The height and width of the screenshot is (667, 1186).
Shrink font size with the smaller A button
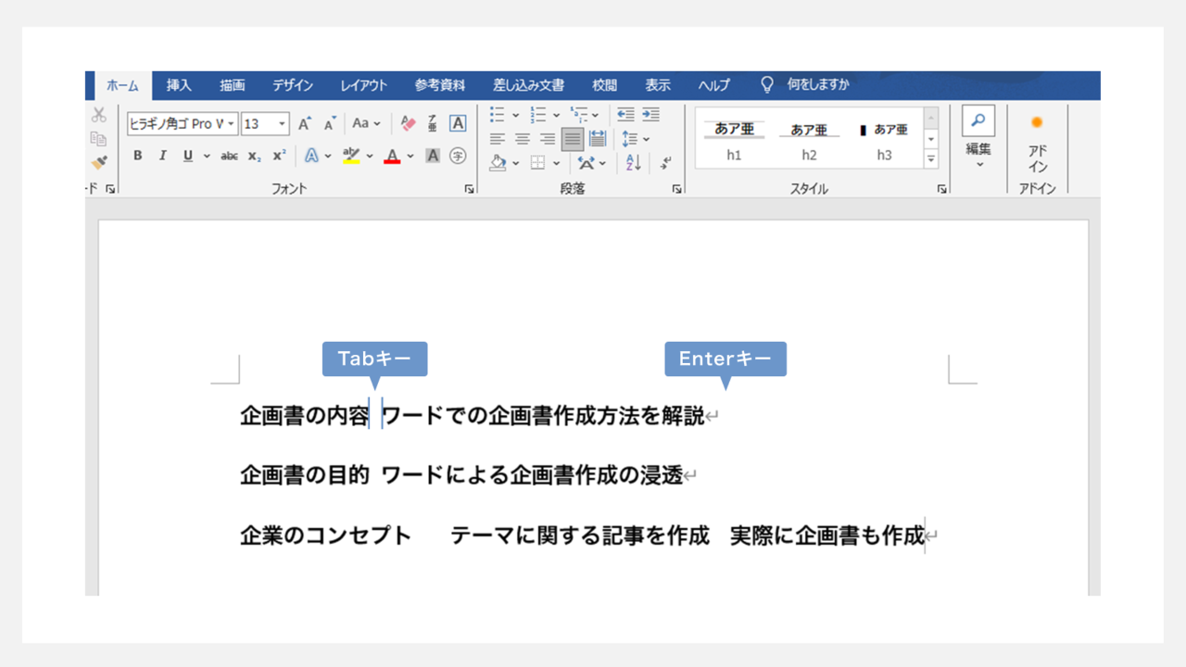click(x=330, y=123)
